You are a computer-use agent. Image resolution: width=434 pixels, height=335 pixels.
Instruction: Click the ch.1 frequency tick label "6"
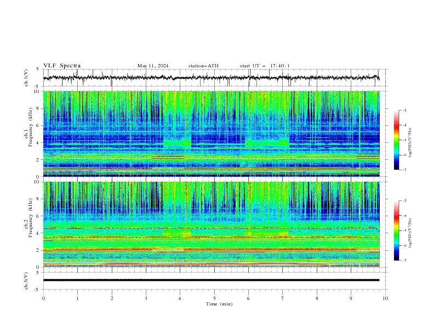point(38,125)
